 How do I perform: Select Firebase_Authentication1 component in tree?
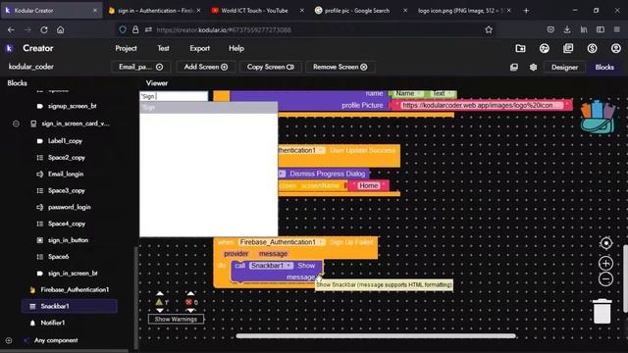coord(75,290)
